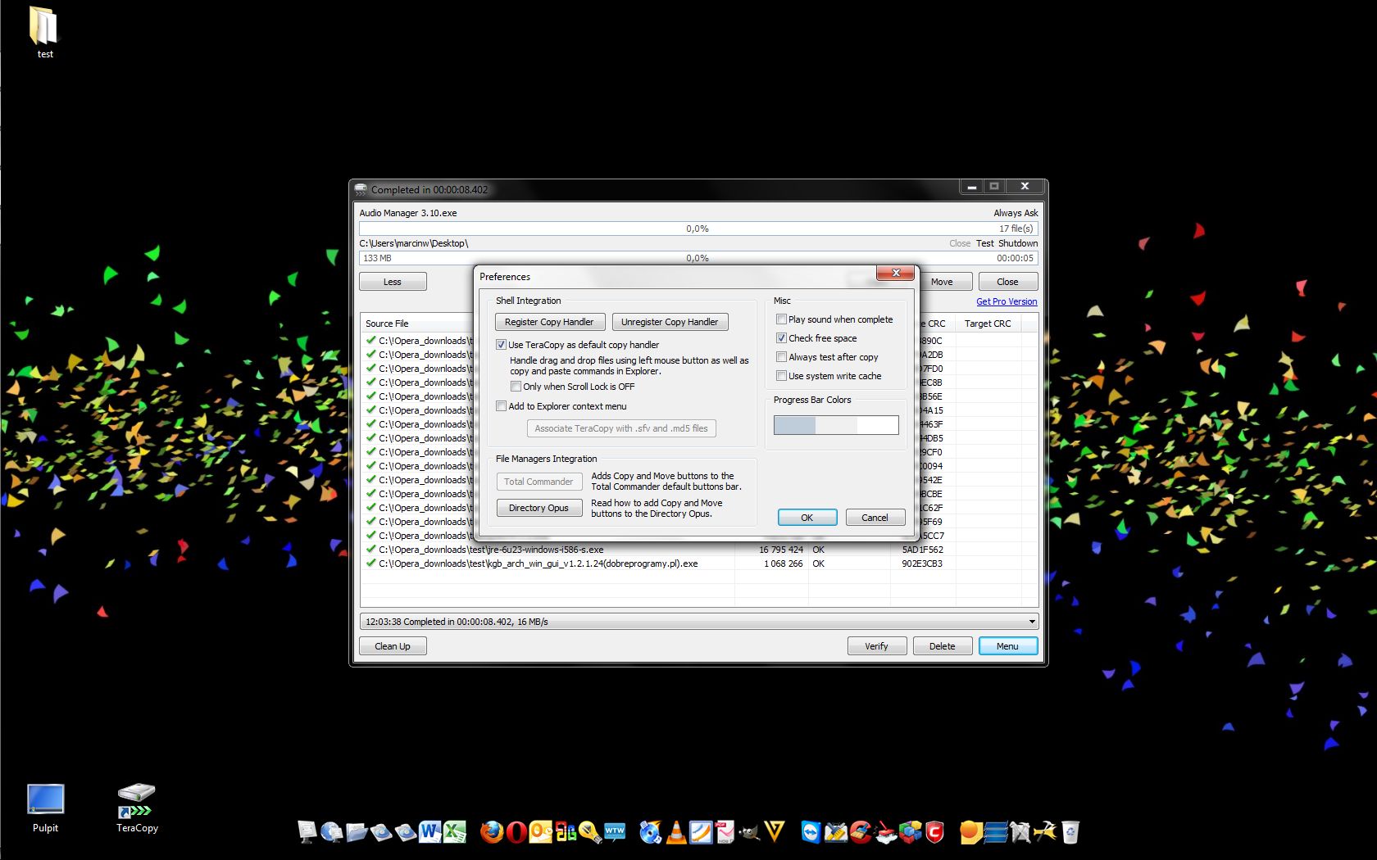Launch Microsoft Excel from the dock
This screenshot has height=860, width=1377.
click(x=454, y=832)
